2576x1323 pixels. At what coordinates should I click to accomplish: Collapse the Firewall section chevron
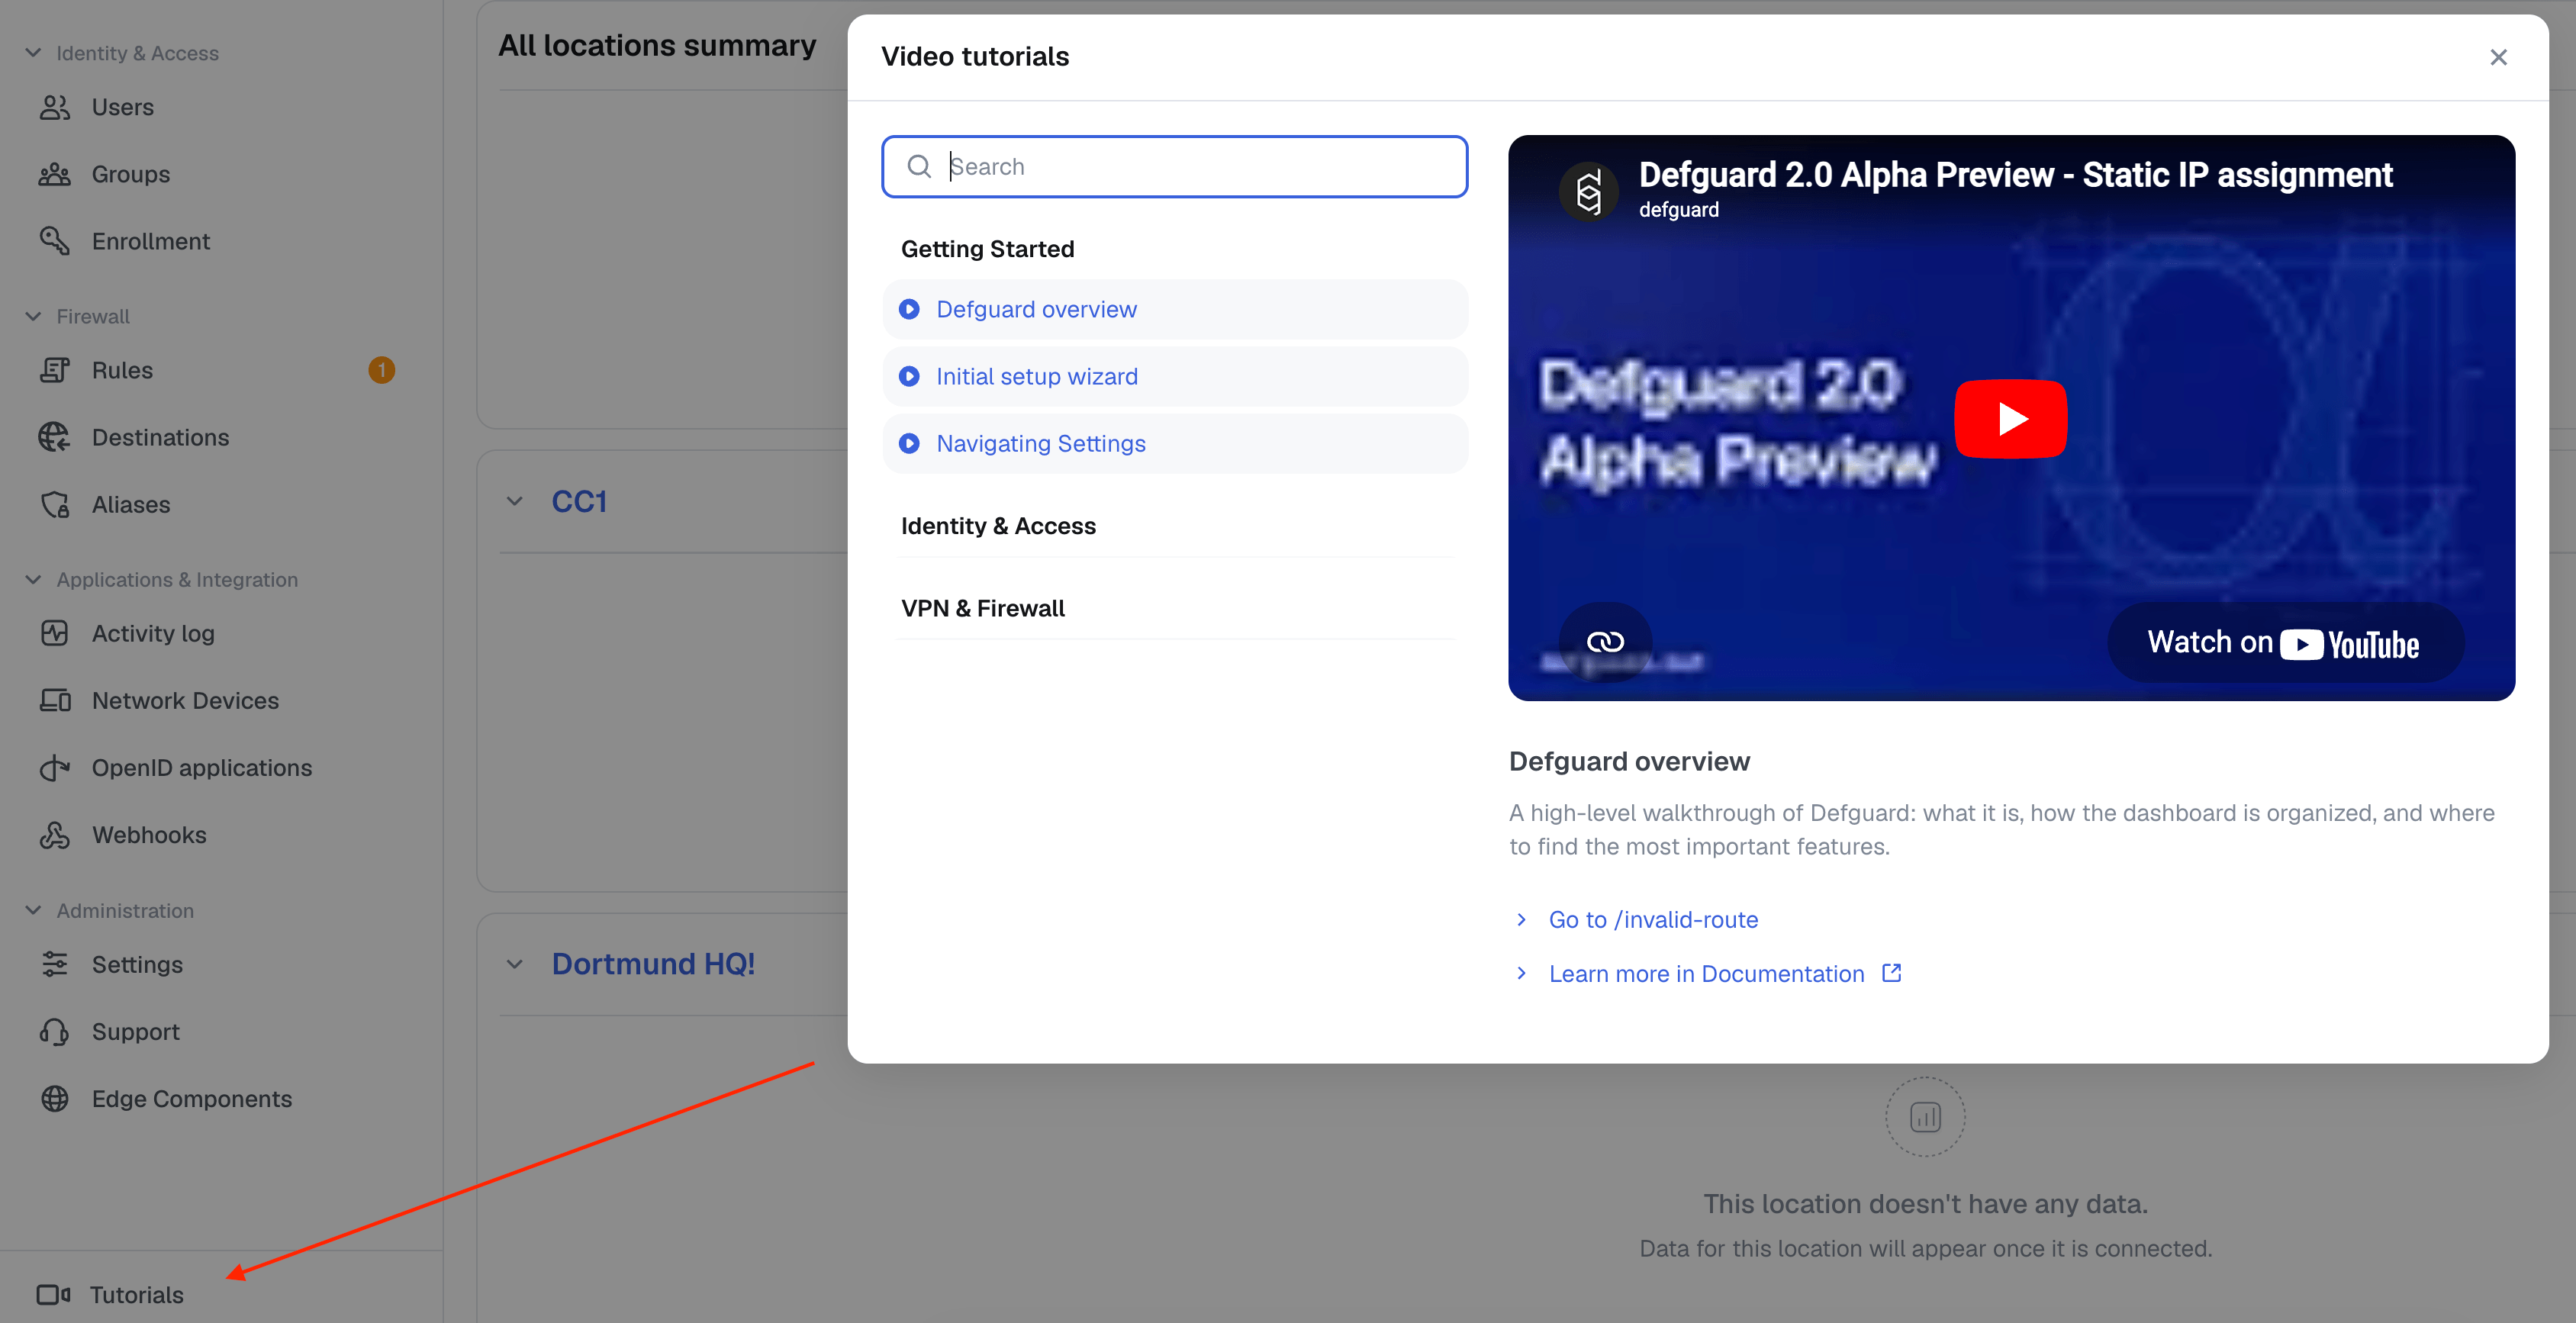pos(33,315)
